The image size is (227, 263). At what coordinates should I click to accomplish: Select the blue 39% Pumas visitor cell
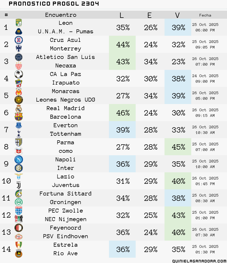pyautogui.click(x=178, y=27)
